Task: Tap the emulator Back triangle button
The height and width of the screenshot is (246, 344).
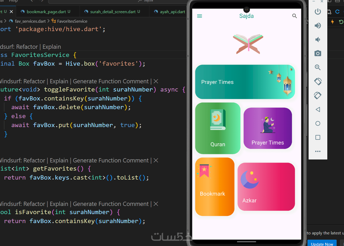Action: click(x=318, y=109)
